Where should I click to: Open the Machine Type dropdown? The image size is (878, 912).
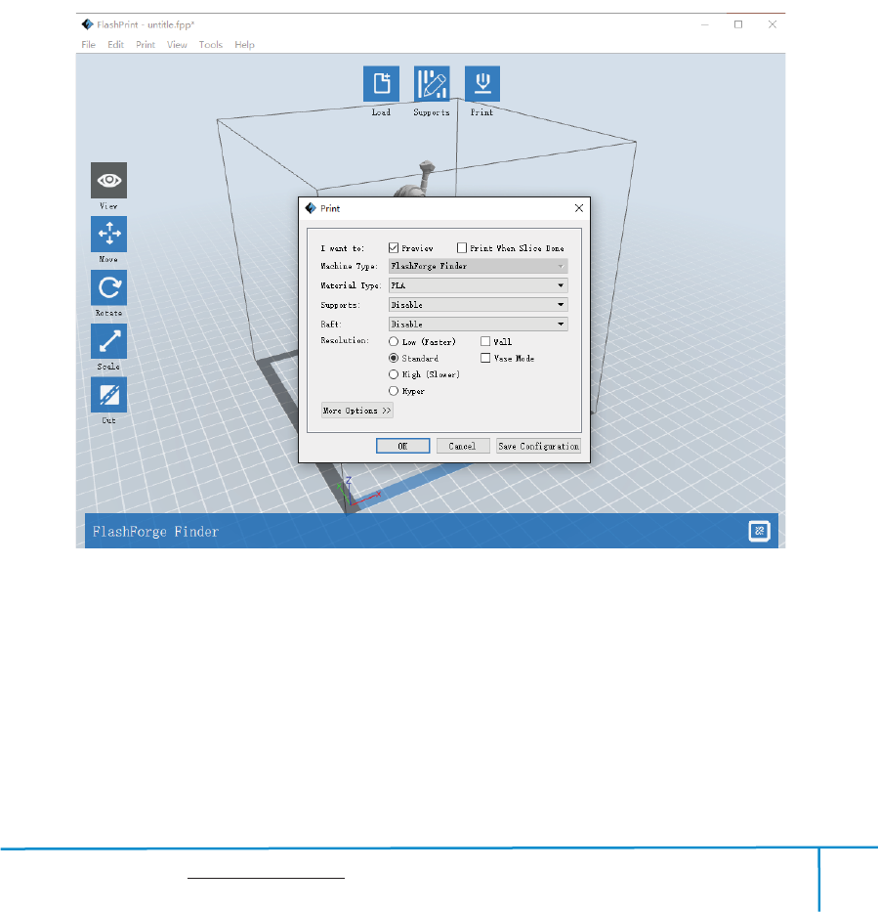[478, 266]
